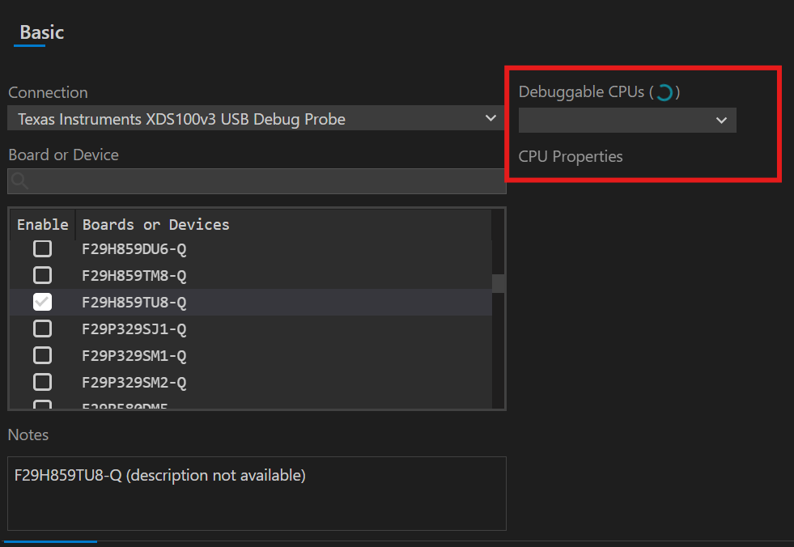Click the Connection dropdown chevron arrow
The image size is (794, 547).
pyautogui.click(x=490, y=118)
